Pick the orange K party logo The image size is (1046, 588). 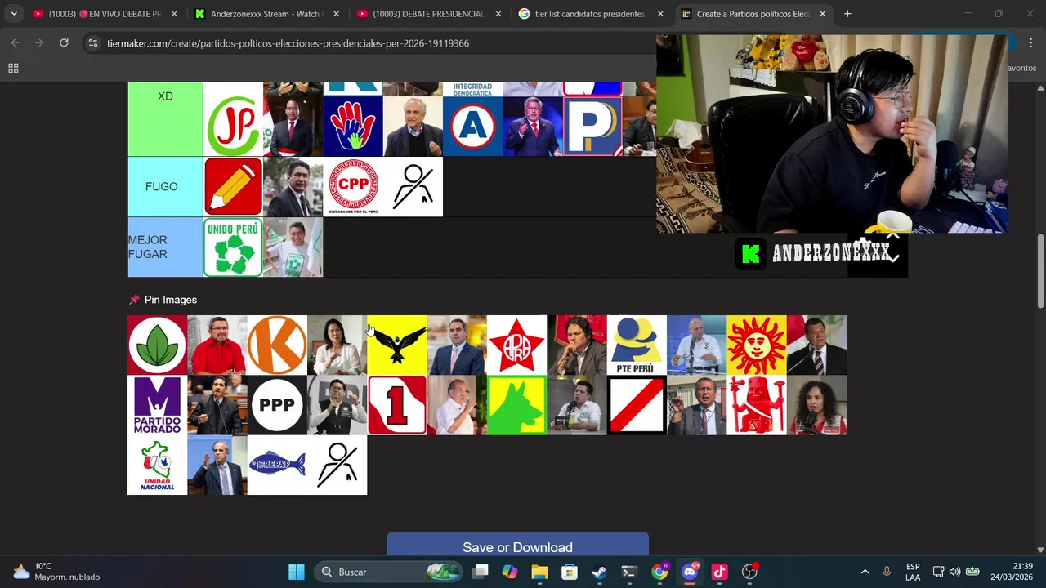click(x=277, y=345)
